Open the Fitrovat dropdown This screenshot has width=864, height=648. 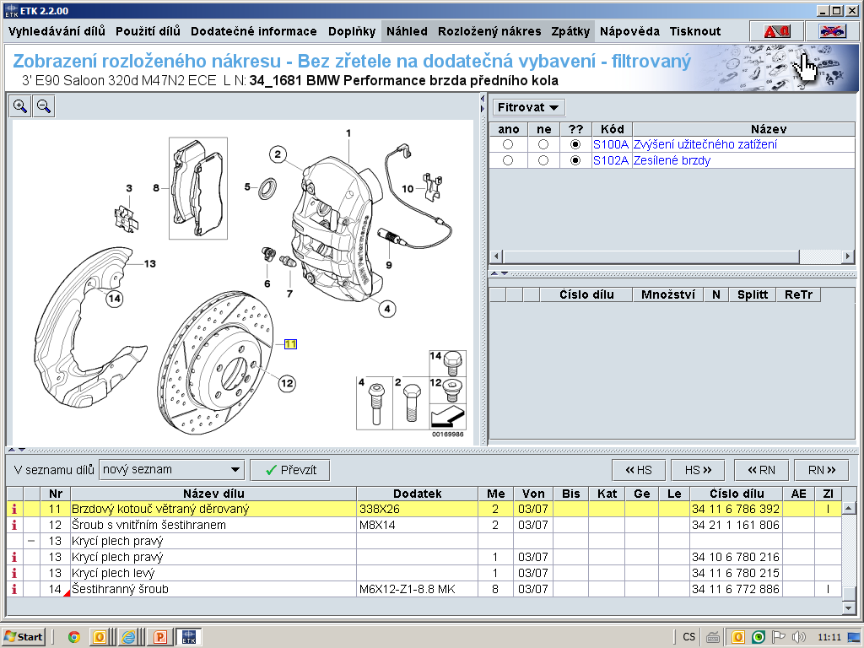pos(528,107)
